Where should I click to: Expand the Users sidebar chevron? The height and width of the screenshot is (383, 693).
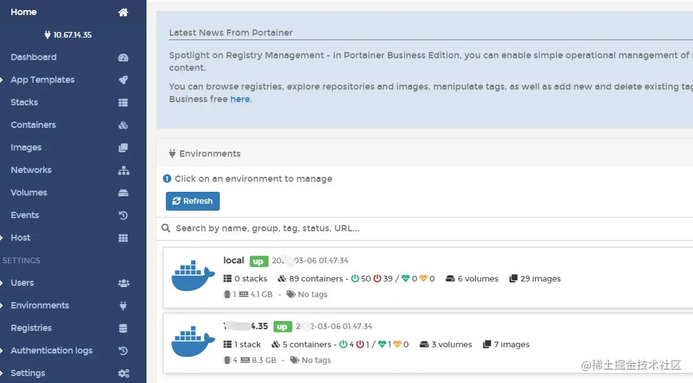(x=1, y=283)
